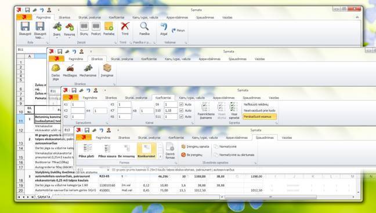Image resolution: width=376 pixels, height=213 pixels.
Task: Open customize quick access dropdown in back window
Action: coord(58,10)
